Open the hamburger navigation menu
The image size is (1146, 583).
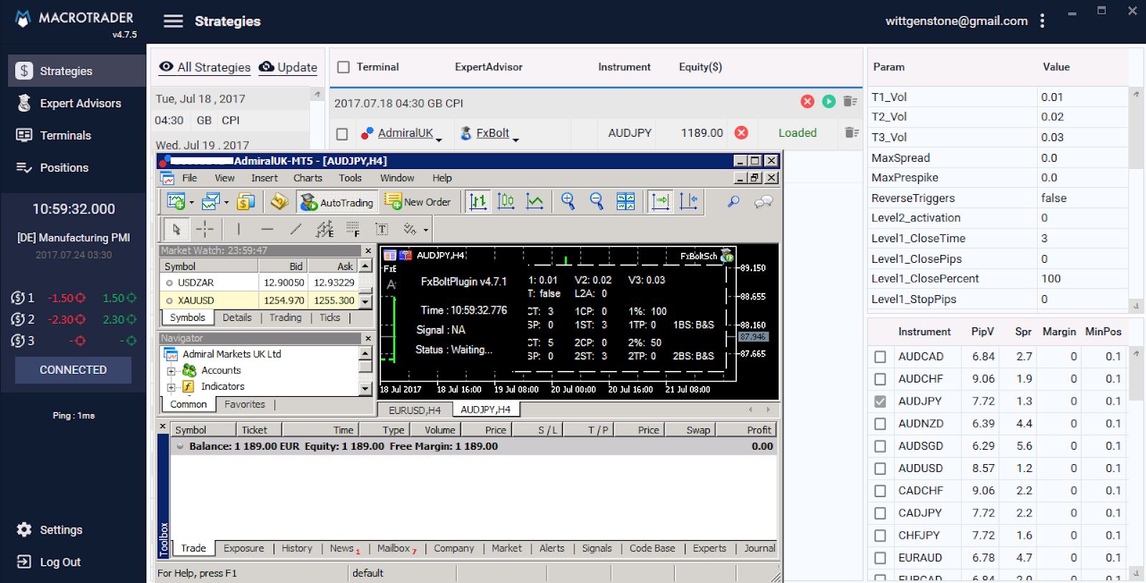173,21
